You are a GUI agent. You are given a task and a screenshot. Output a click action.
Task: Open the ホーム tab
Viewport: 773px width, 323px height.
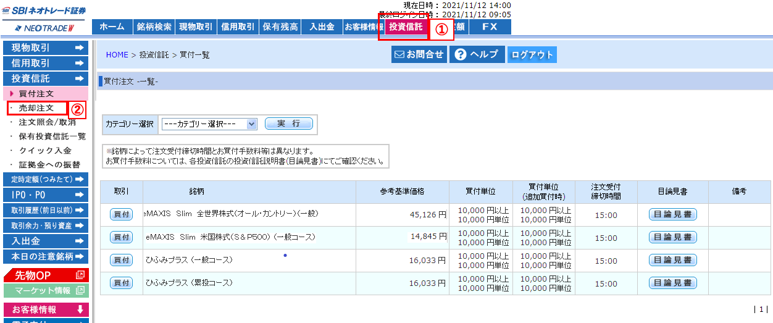(x=112, y=27)
